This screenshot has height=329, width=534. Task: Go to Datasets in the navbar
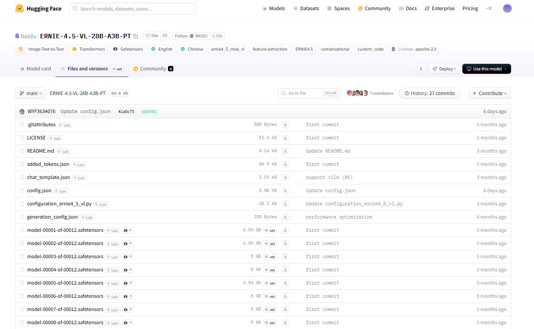306,8
